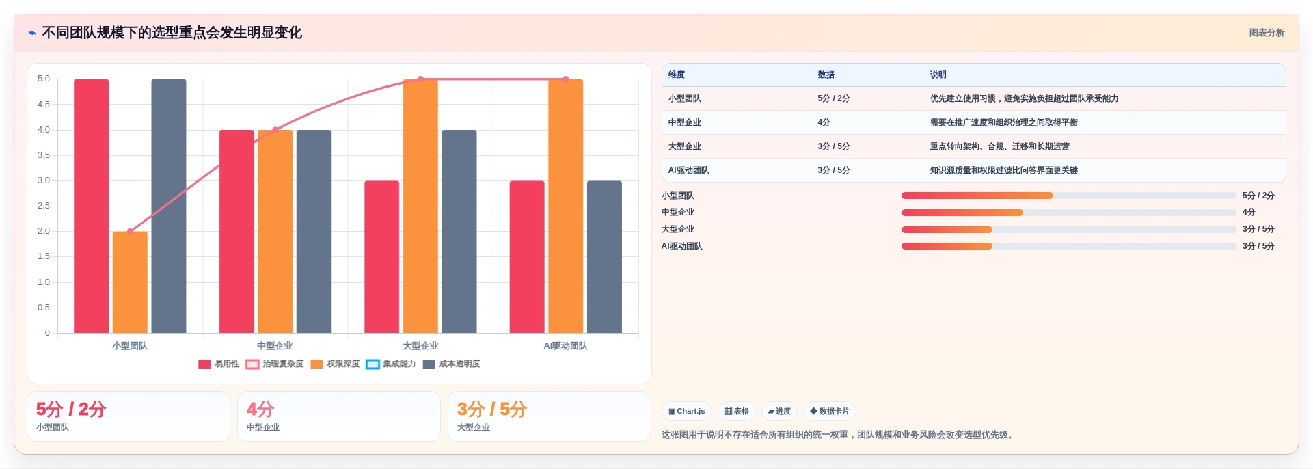
Task: Click the gray-blue bar for 小型团队
Action: pos(169,206)
